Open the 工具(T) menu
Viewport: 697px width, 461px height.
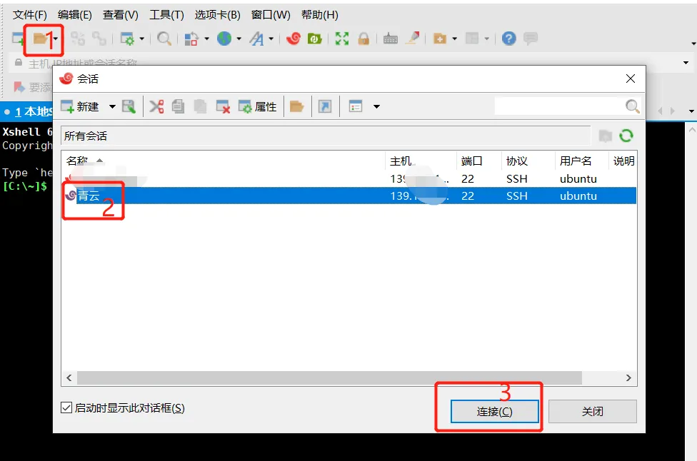[166, 14]
